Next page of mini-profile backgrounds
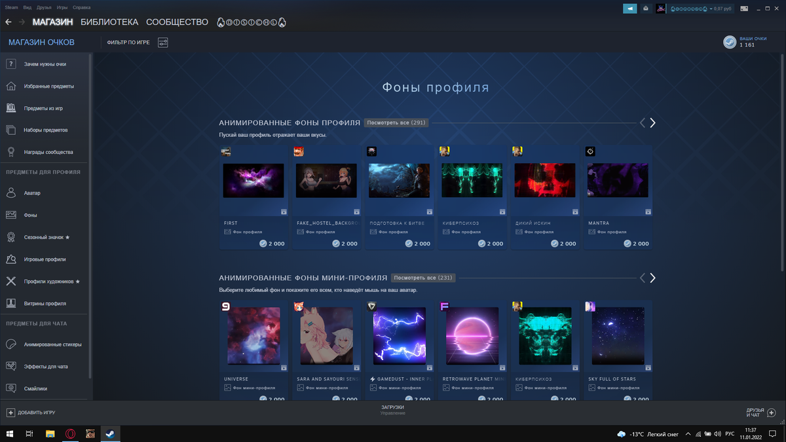Viewport: 786px width, 442px height. pyautogui.click(x=652, y=278)
